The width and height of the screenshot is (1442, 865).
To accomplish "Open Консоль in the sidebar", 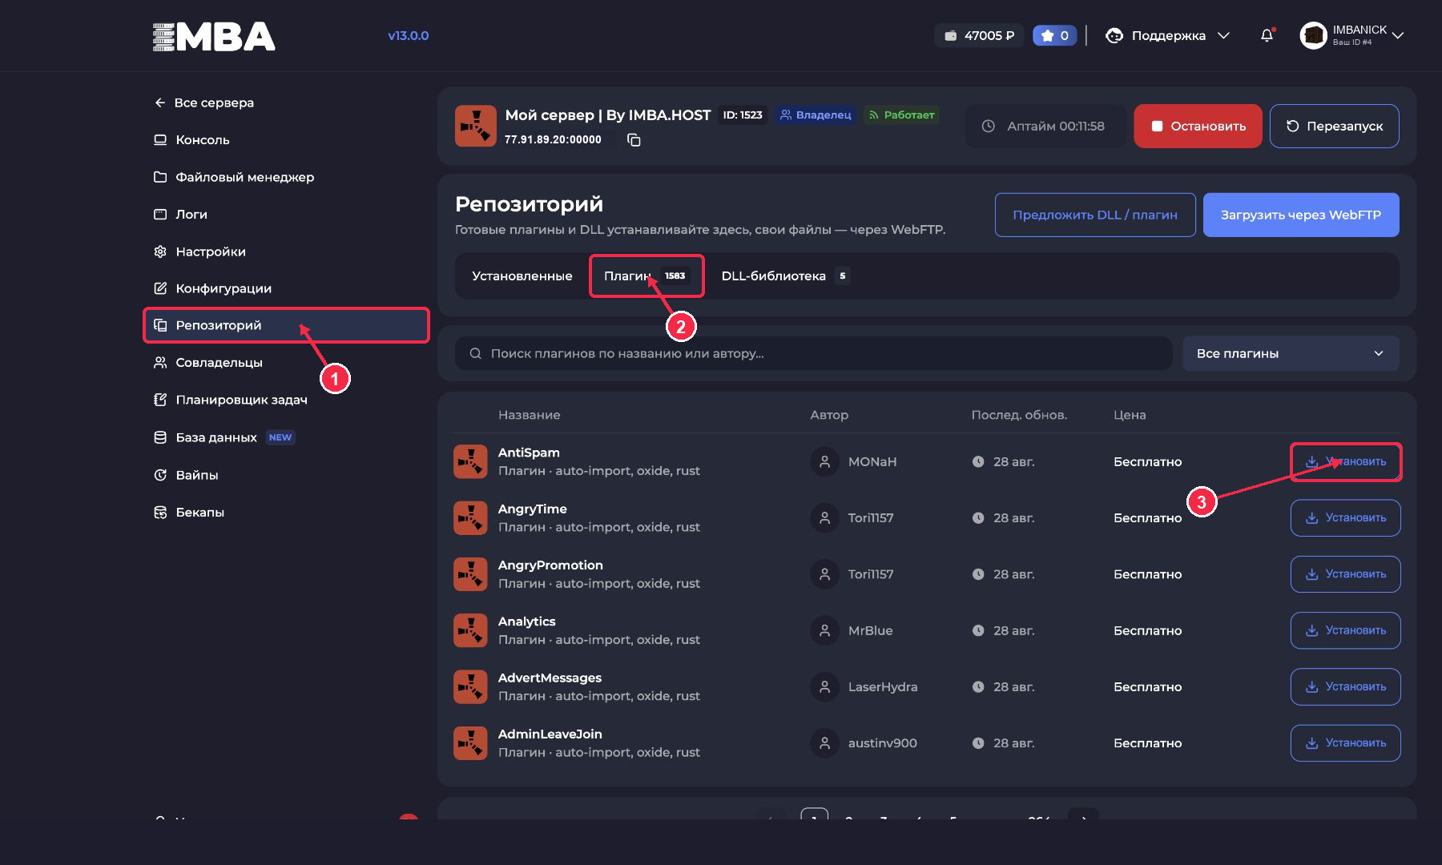I will tap(191, 139).
